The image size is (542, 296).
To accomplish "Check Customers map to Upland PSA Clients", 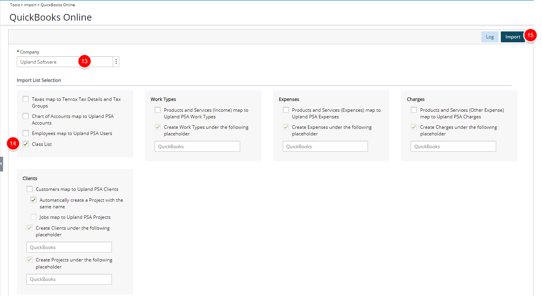I will (30, 189).
